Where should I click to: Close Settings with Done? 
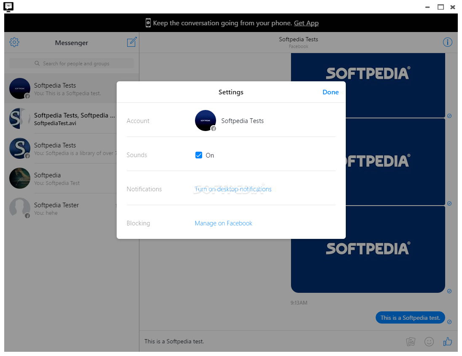pyautogui.click(x=330, y=92)
